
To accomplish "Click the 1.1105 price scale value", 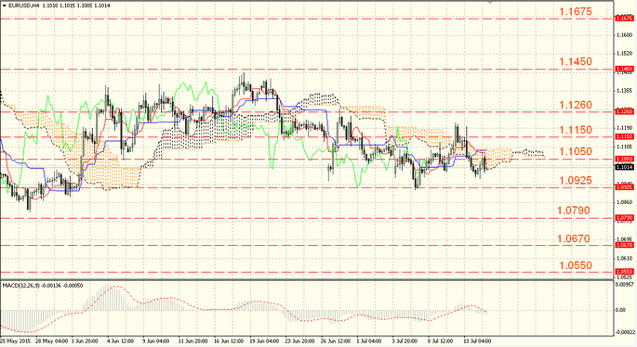I will tap(624, 147).
